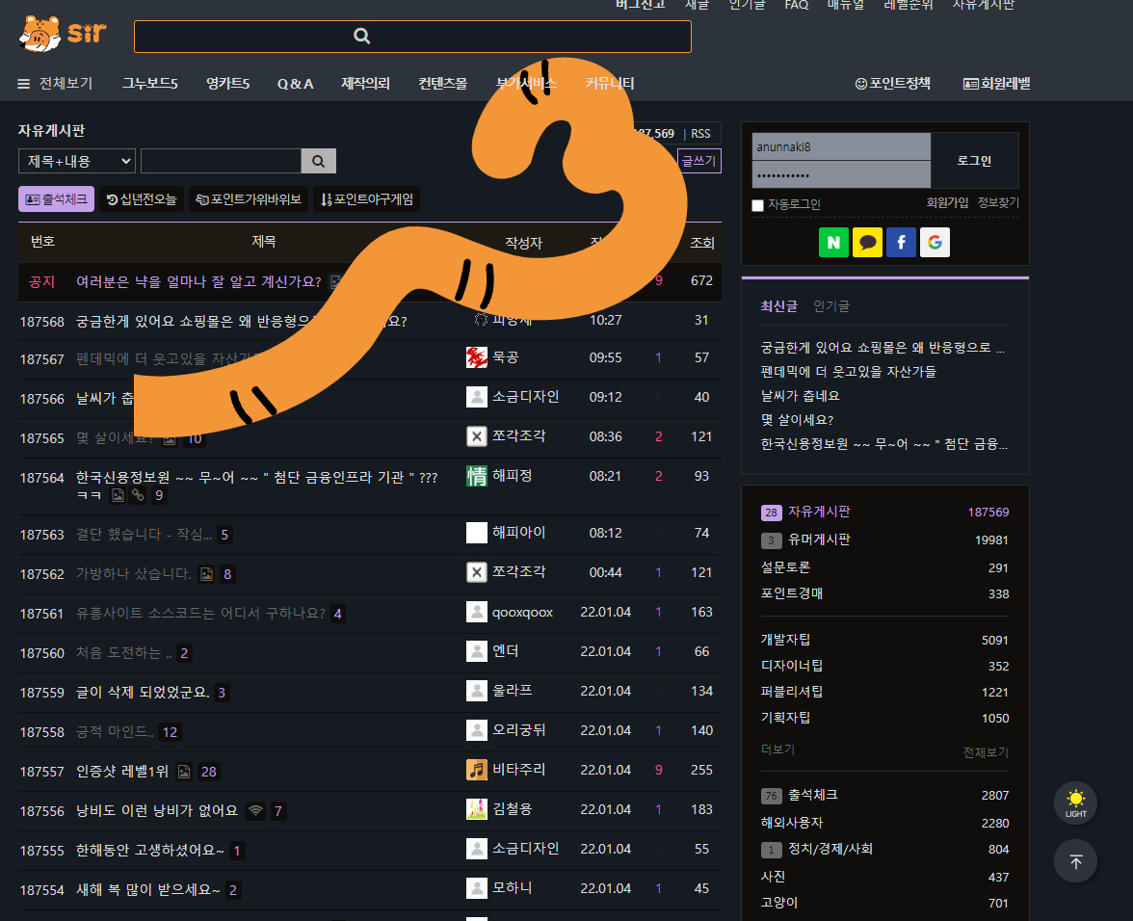
Task: Click the board search text field
Action: [x=221, y=161]
